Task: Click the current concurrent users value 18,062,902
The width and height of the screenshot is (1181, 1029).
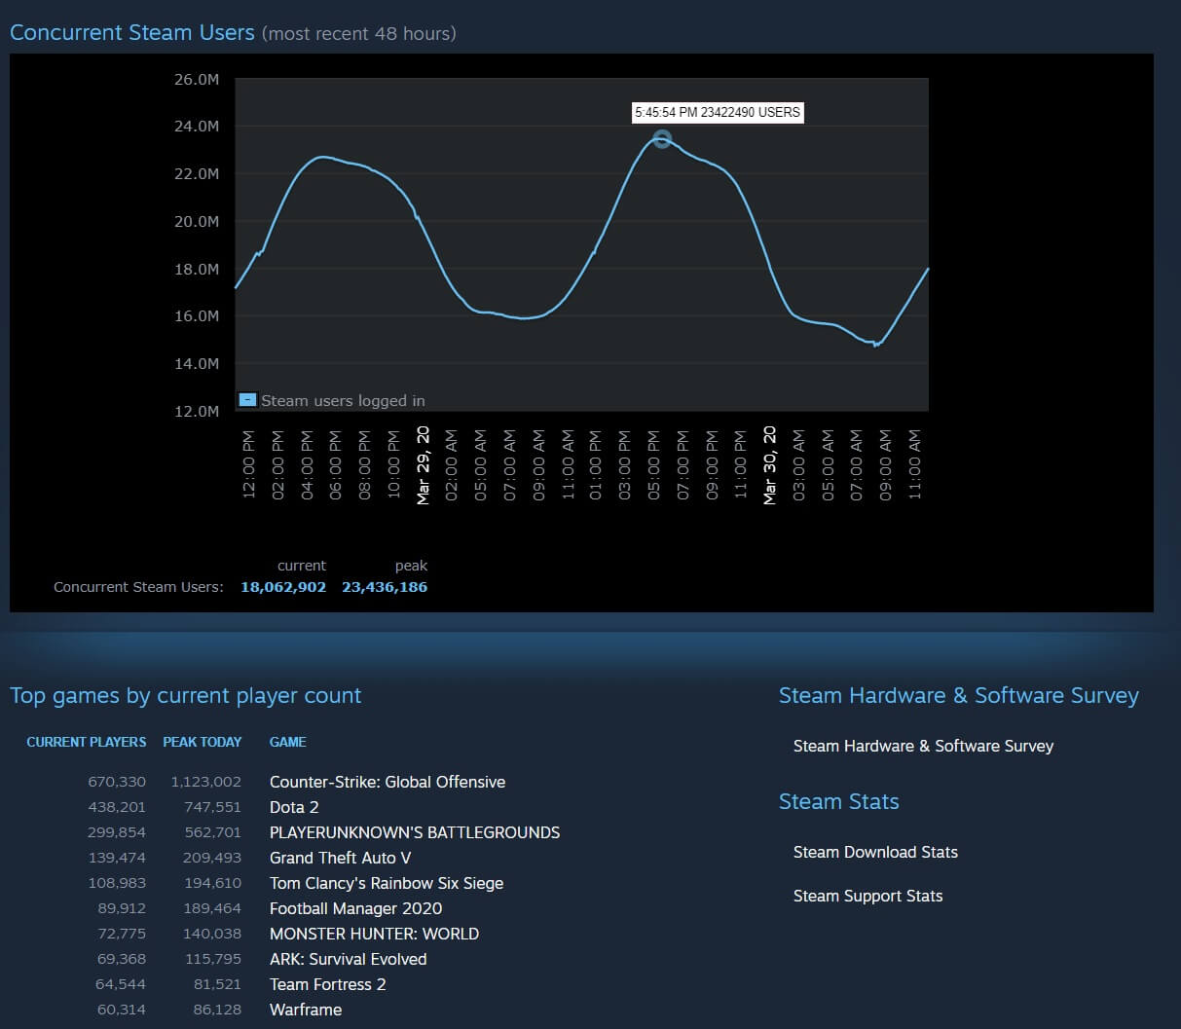Action: pyautogui.click(x=282, y=587)
